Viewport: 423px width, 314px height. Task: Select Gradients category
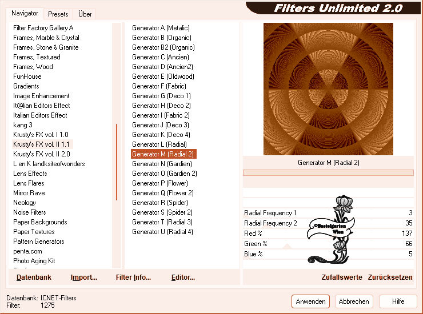[x=26, y=86]
